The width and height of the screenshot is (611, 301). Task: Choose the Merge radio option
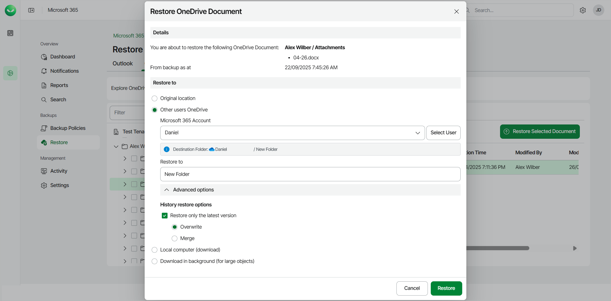(175, 238)
